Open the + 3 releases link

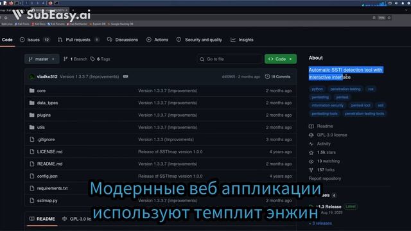point(320,223)
